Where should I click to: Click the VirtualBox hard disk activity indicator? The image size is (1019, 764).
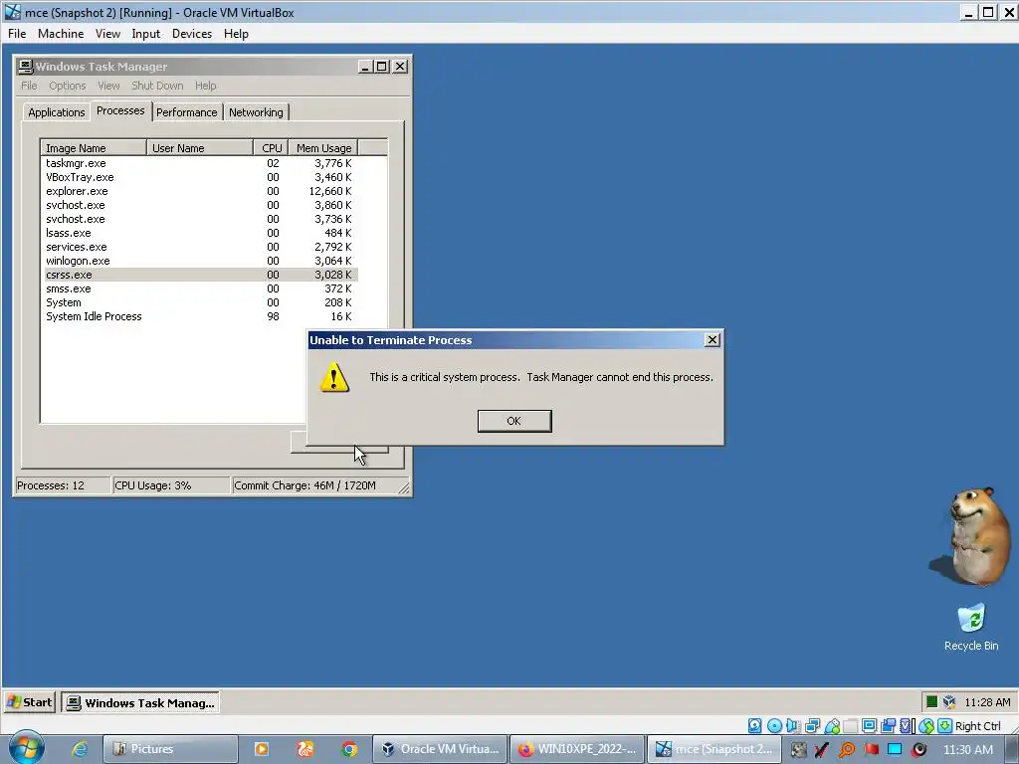point(754,725)
